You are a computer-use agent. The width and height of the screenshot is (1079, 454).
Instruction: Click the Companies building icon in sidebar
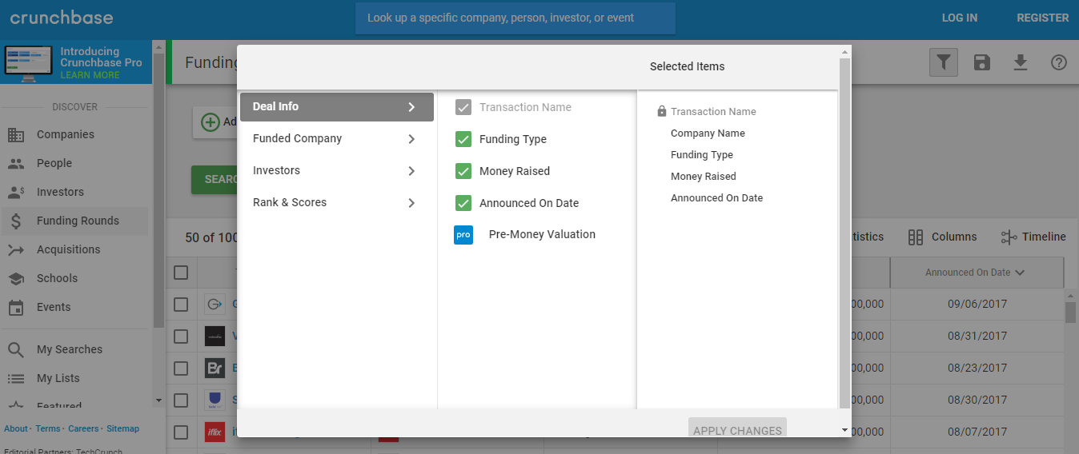pyautogui.click(x=16, y=134)
